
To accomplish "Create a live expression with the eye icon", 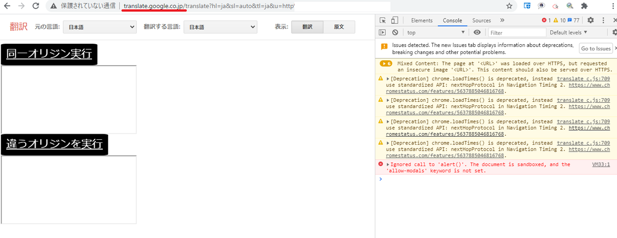I will (477, 32).
